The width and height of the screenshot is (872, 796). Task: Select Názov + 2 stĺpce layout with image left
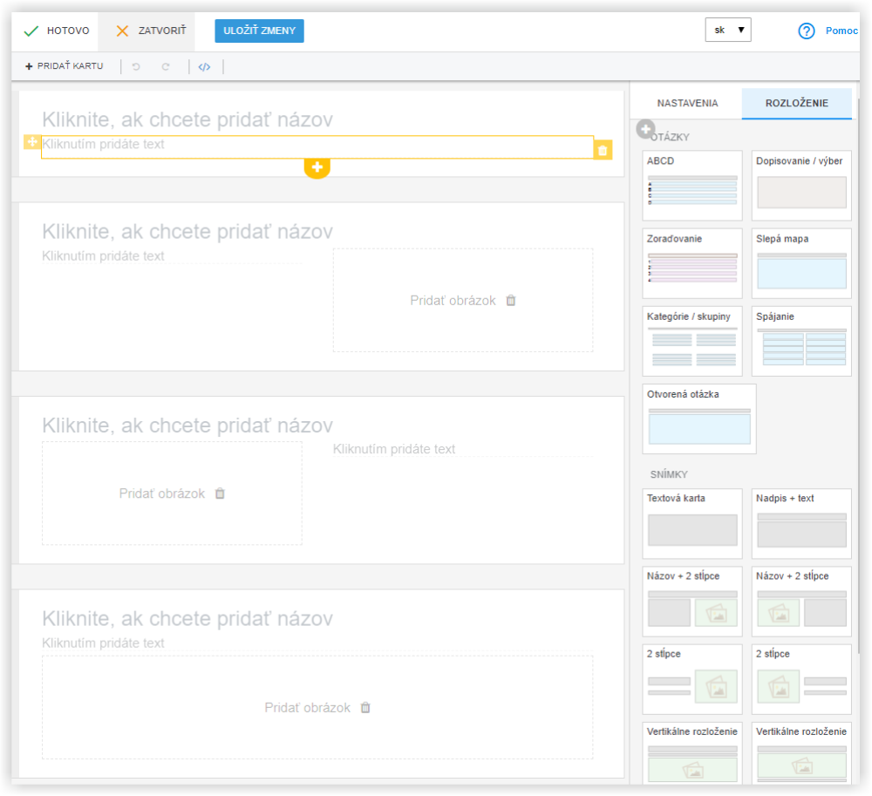pos(801,601)
